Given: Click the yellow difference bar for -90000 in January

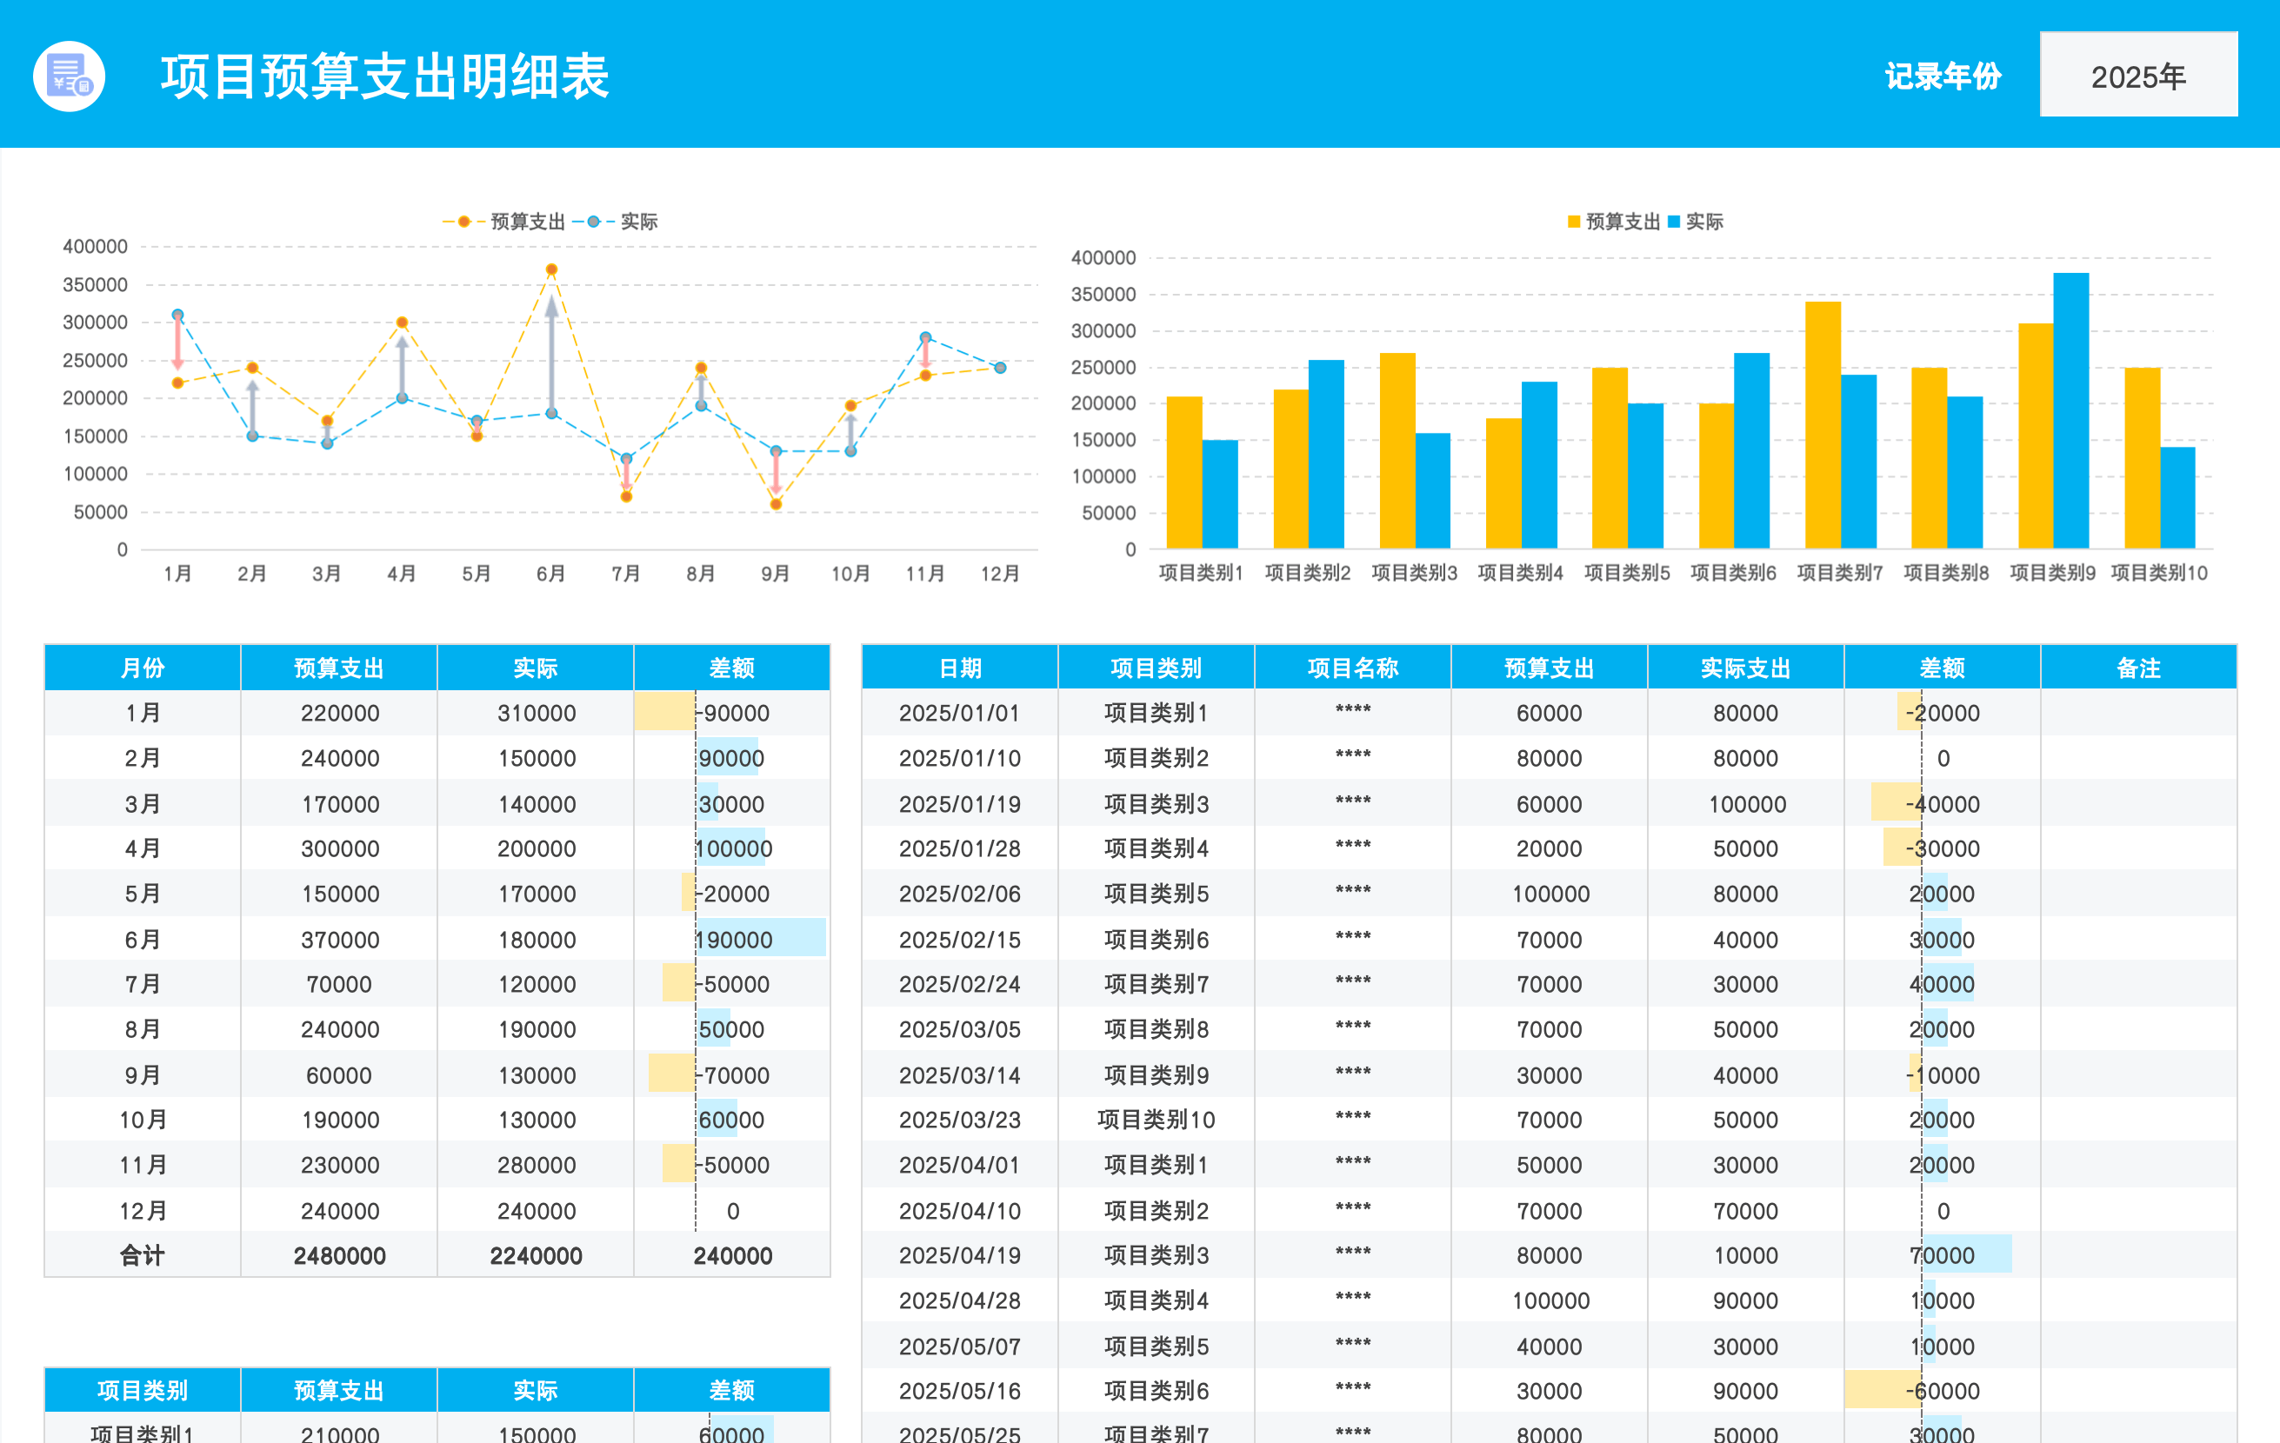Looking at the screenshot, I should [x=665, y=713].
